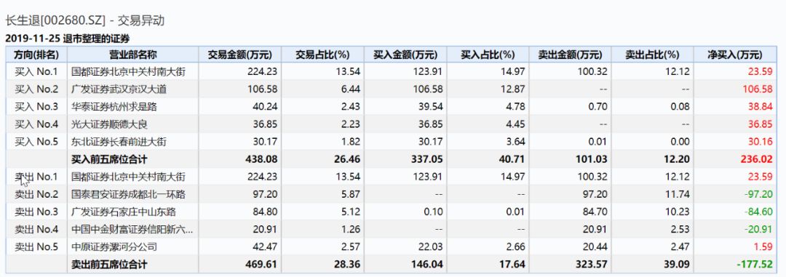Screen dimensions: 786x277
Task: Click 东北证券长春前进大街 branch name
Action: pyautogui.click(x=119, y=142)
